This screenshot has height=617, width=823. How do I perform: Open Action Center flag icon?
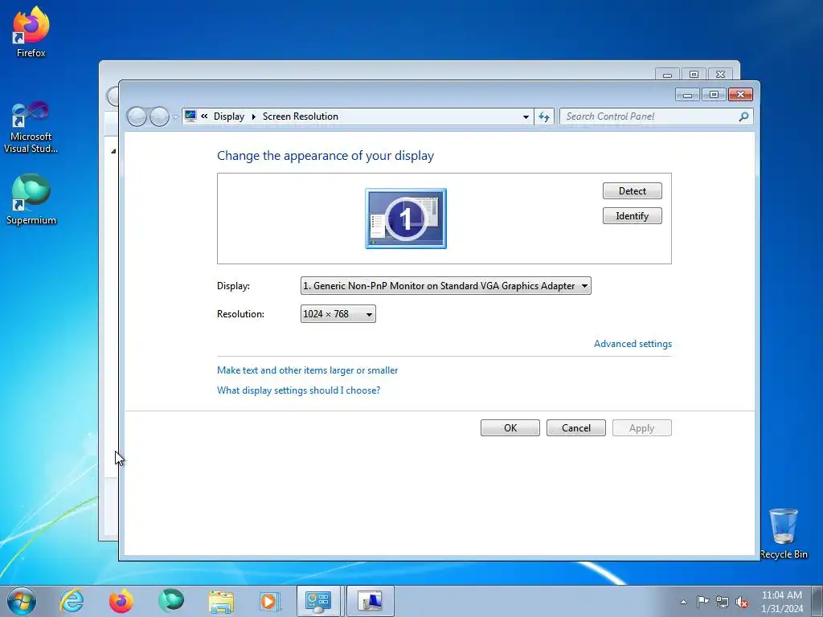[702, 602]
